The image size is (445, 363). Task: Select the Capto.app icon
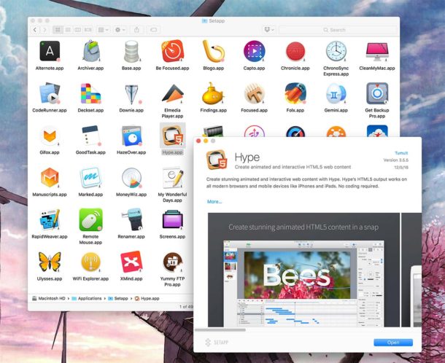point(254,51)
